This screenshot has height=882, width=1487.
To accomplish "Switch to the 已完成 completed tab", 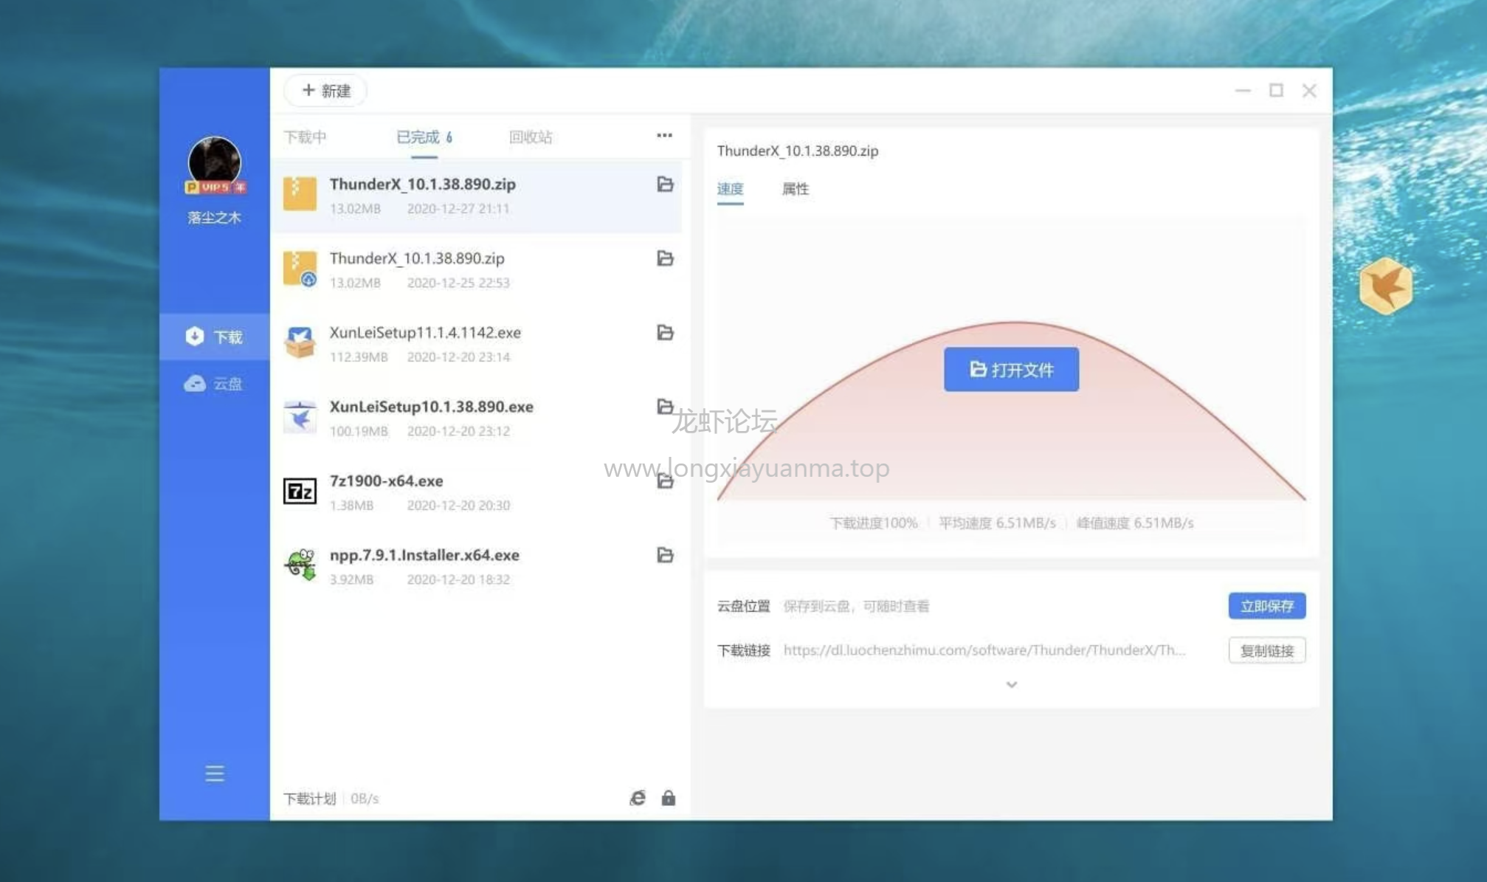I will 424,137.
